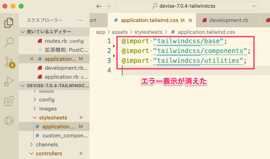Collapse the stylesheets folder
The width and height of the screenshot is (270, 159).
coord(54,117)
